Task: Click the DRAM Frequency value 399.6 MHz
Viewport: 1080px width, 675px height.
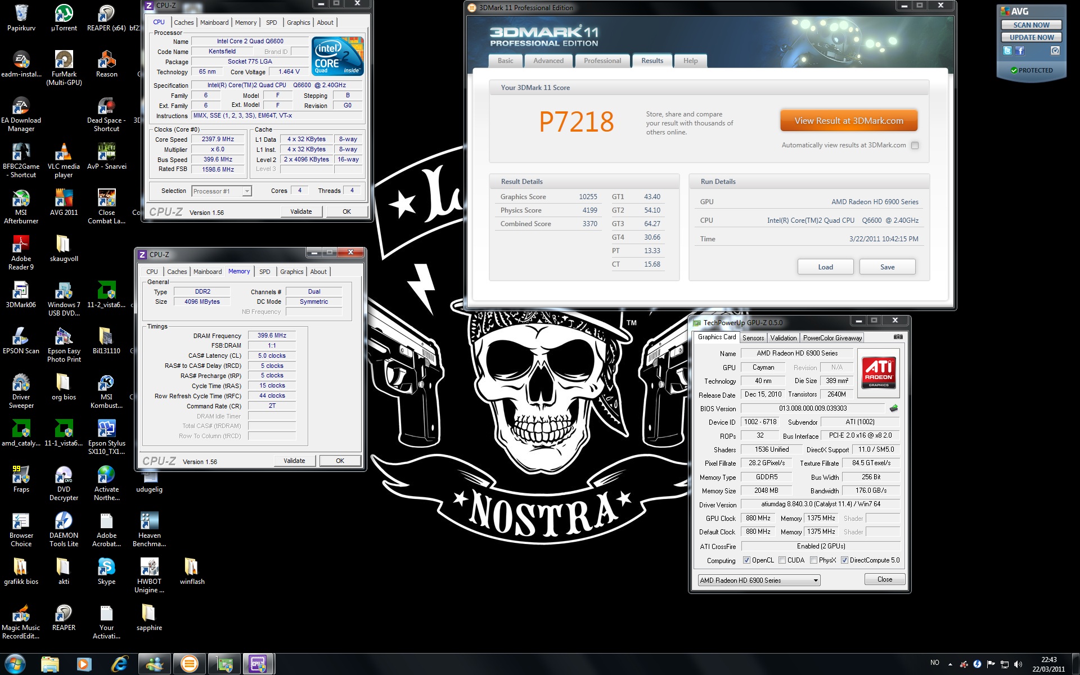Action: [272, 335]
